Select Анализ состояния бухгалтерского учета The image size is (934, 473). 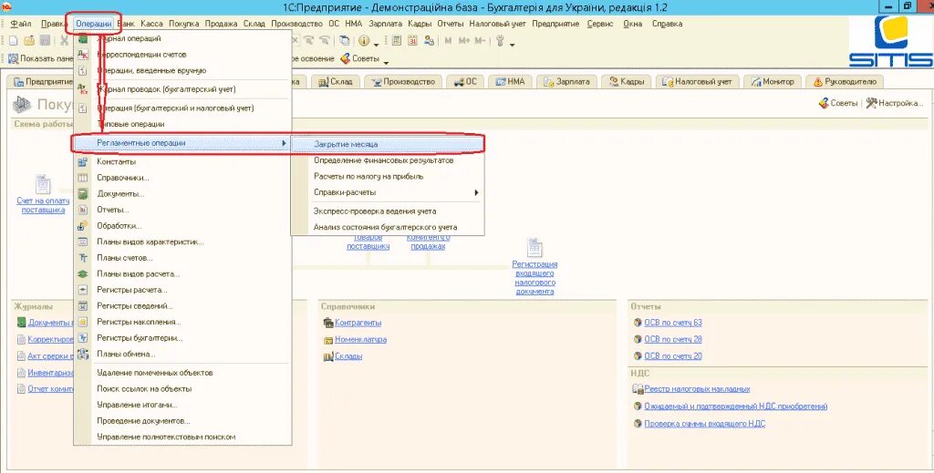387,227
